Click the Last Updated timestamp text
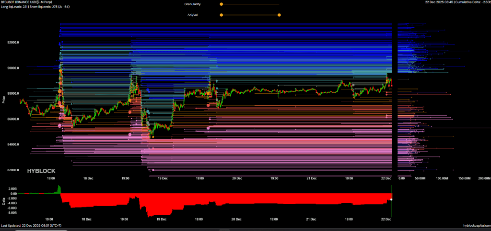 click(x=31, y=225)
